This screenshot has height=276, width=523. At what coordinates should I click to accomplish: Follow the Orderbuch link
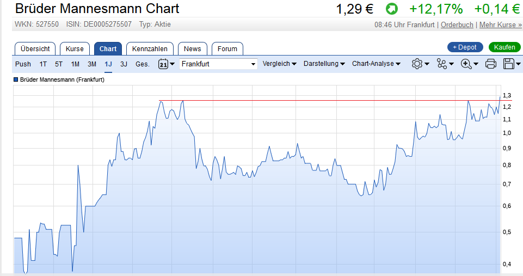(x=457, y=25)
